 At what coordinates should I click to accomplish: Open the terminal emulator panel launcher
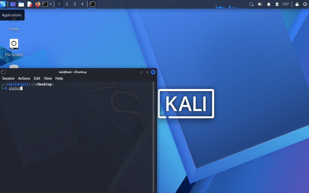(45, 4)
